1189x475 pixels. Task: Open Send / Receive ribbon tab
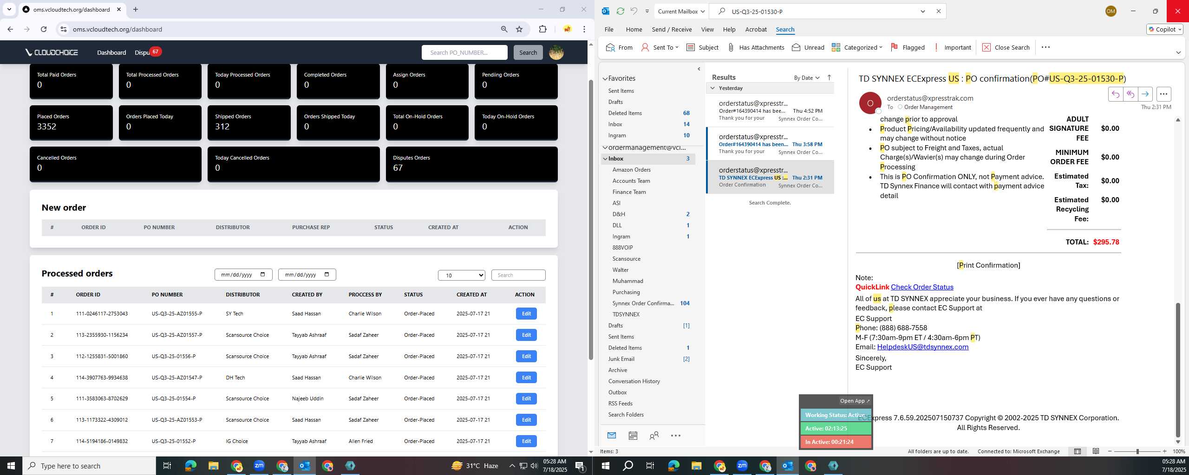(x=672, y=29)
